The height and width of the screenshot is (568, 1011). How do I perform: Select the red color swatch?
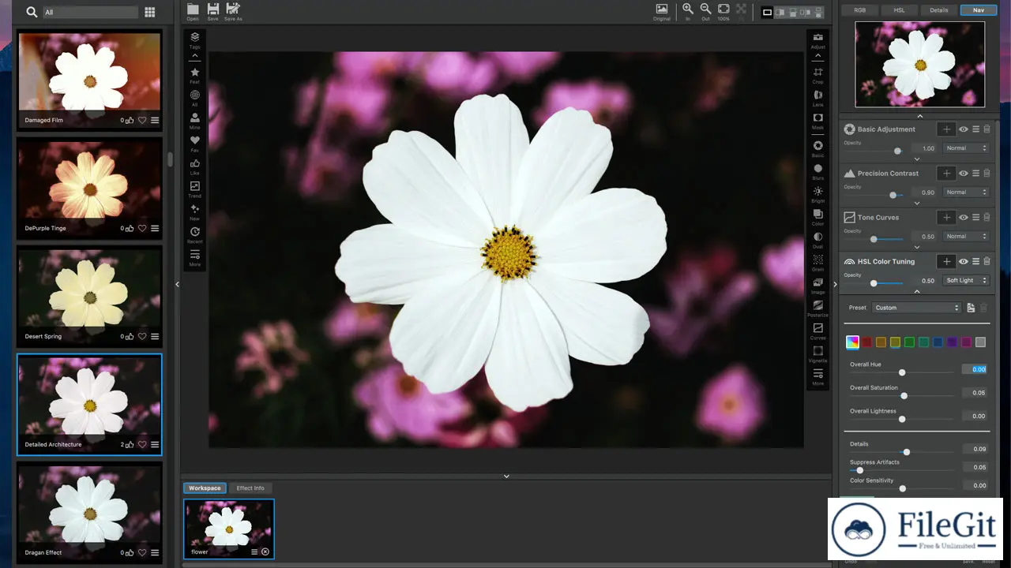pos(866,342)
